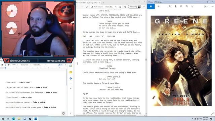Rotate the image in Photos app
The image size is (215, 121).
[187, 6]
